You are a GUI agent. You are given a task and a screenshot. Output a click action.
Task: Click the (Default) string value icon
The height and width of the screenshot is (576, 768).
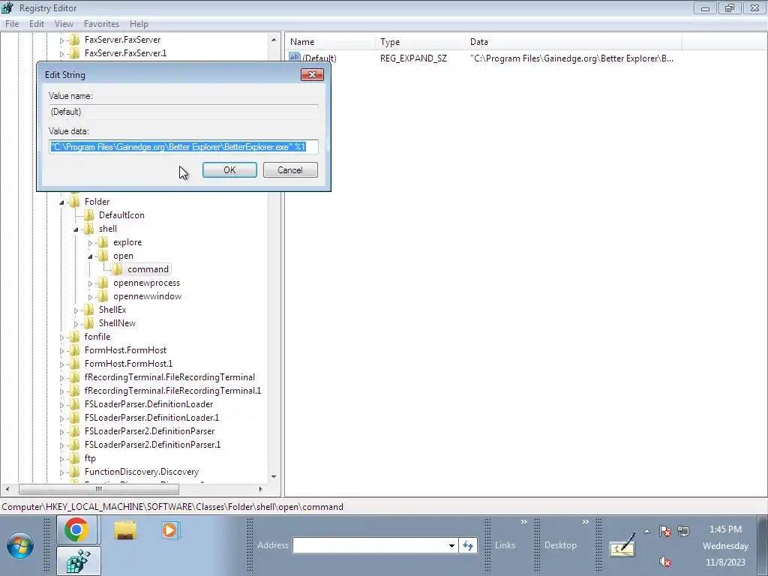point(294,57)
